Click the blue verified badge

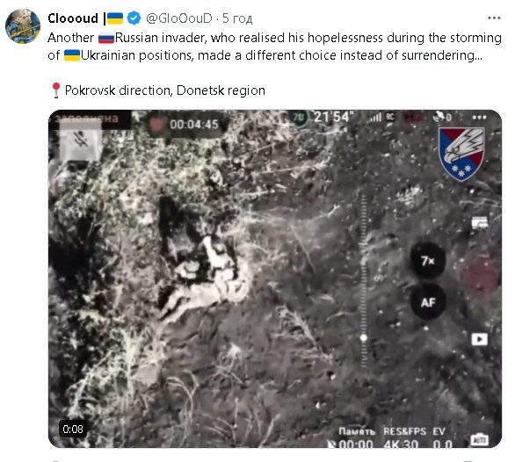point(134,18)
